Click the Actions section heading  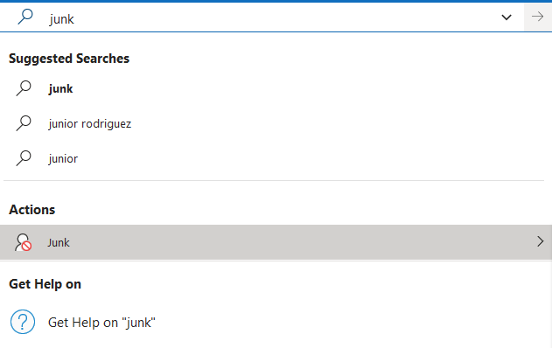coord(32,210)
